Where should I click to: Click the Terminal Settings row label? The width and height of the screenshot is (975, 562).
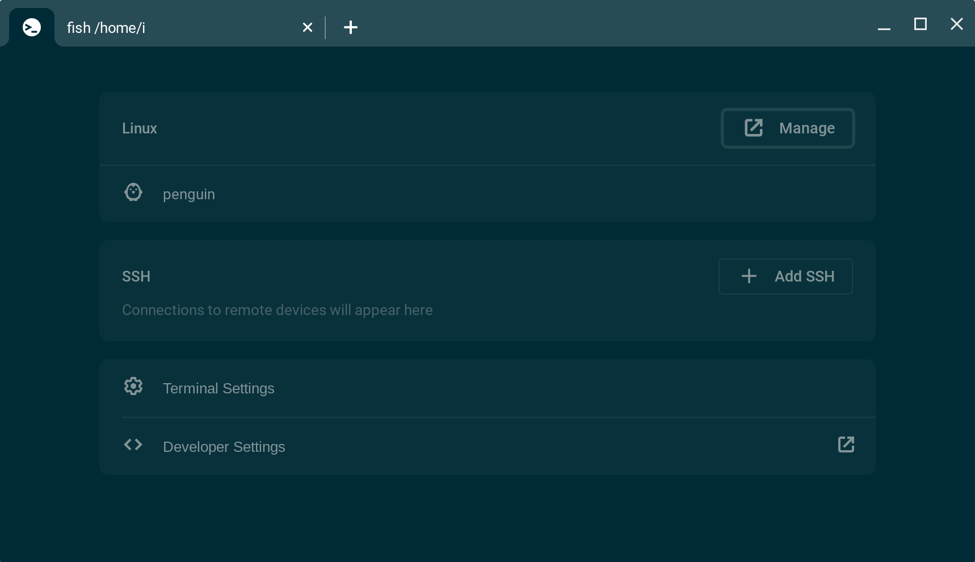click(x=218, y=388)
